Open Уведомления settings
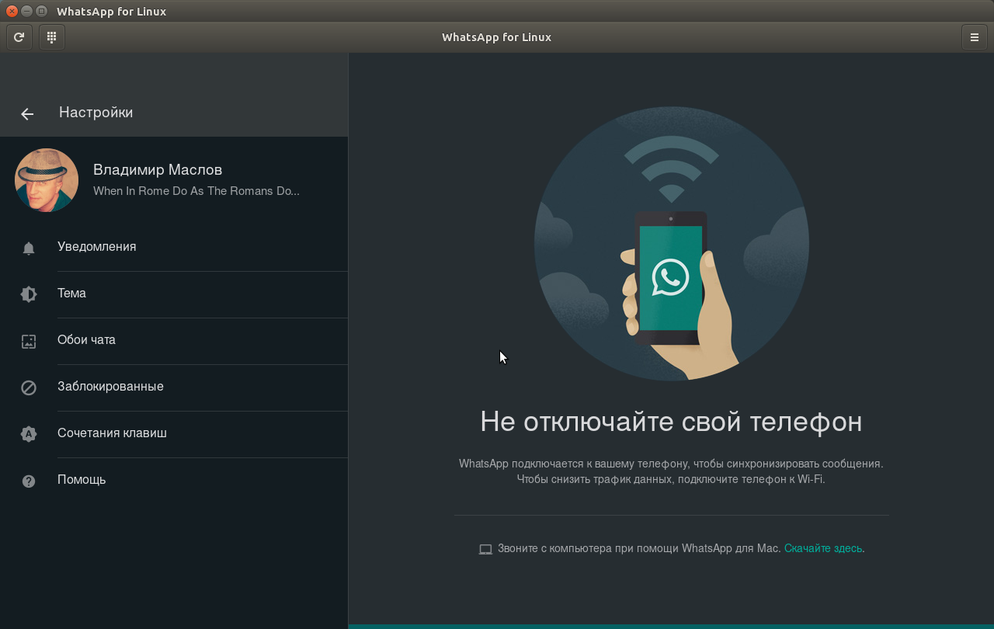The height and width of the screenshot is (629, 994). (174, 248)
